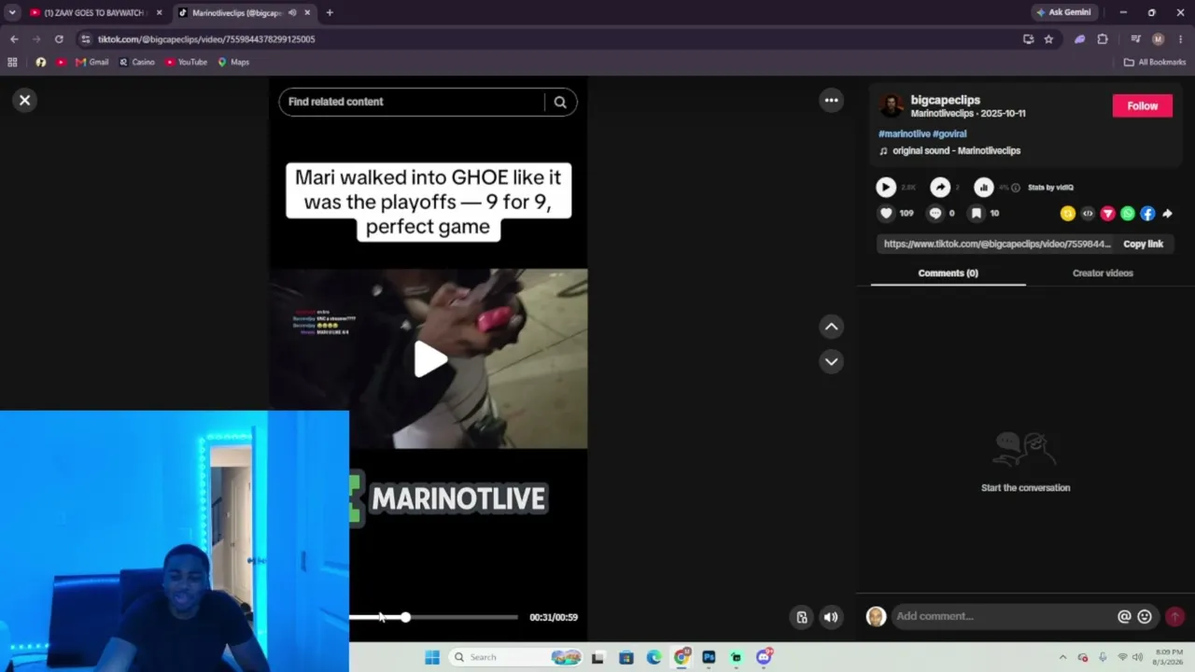Viewport: 1195px width, 672px height.
Task: Save the video with bookmark icon
Action: [976, 214]
